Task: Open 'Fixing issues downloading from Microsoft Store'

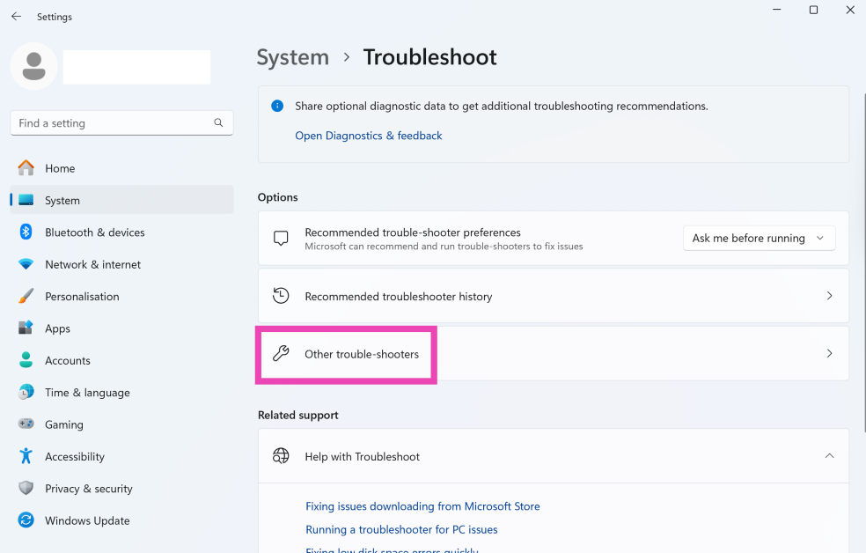Action: (422, 506)
